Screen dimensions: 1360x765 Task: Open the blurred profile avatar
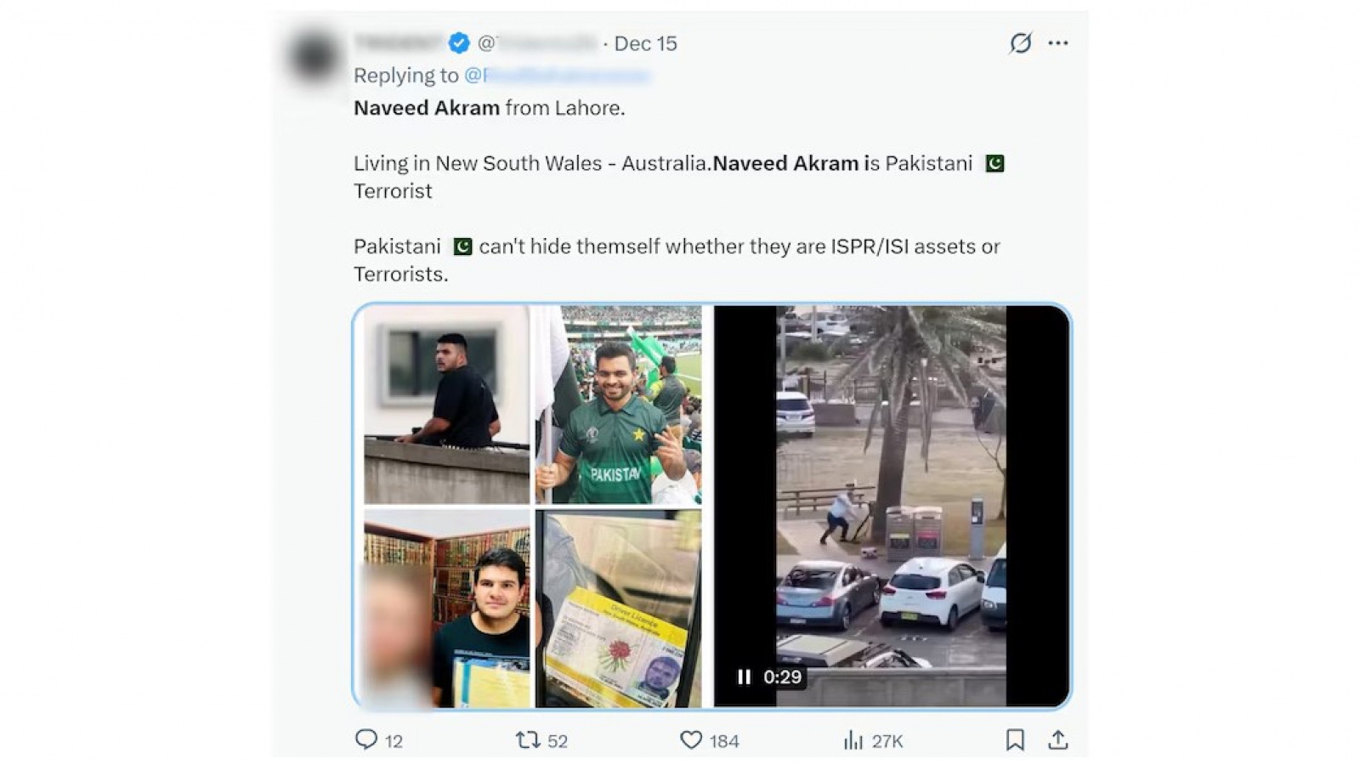[x=314, y=56]
